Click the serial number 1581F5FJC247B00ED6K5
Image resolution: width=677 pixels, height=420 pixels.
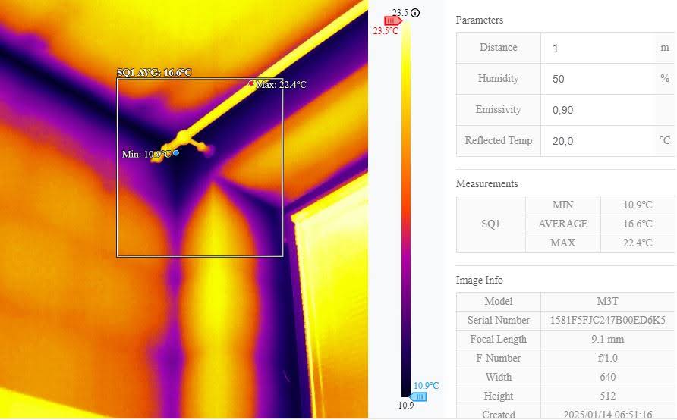click(607, 320)
